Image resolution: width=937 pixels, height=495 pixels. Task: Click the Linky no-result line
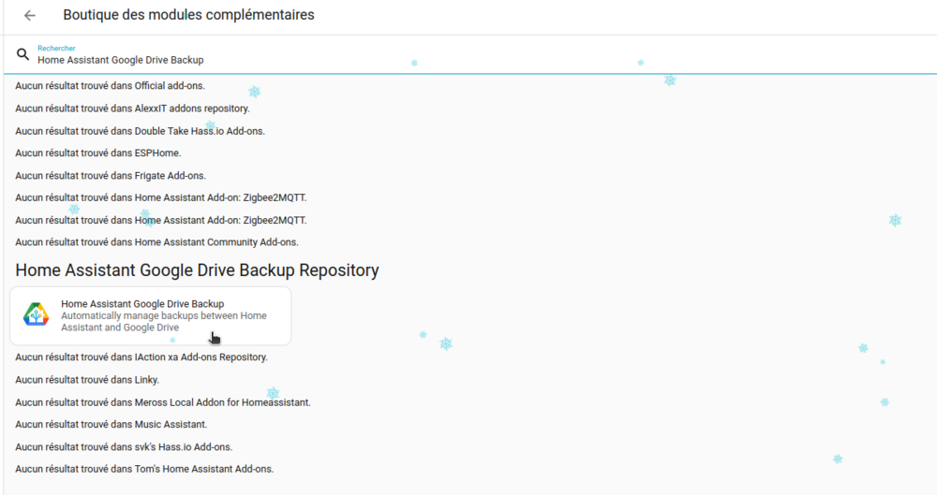click(x=87, y=380)
